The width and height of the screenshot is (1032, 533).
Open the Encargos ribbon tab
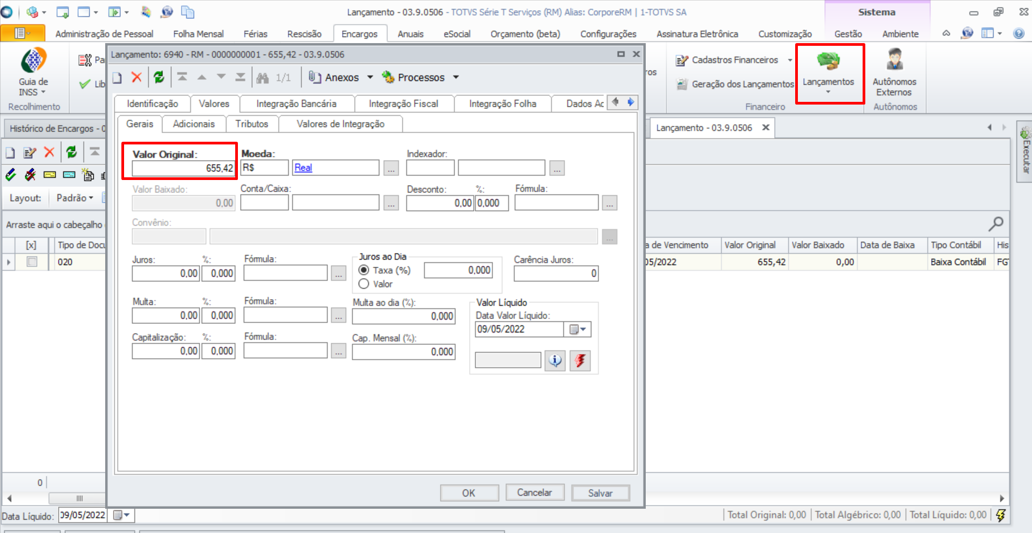point(359,34)
